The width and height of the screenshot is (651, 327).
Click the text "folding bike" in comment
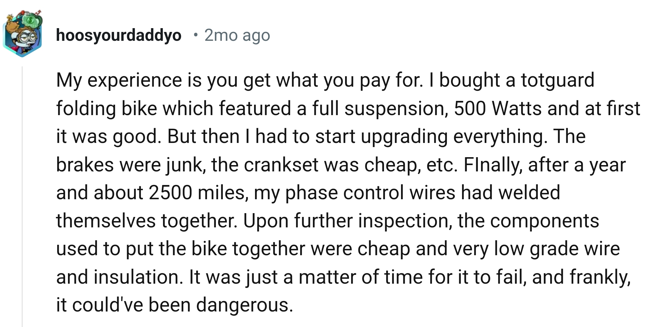(x=106, y=108)
